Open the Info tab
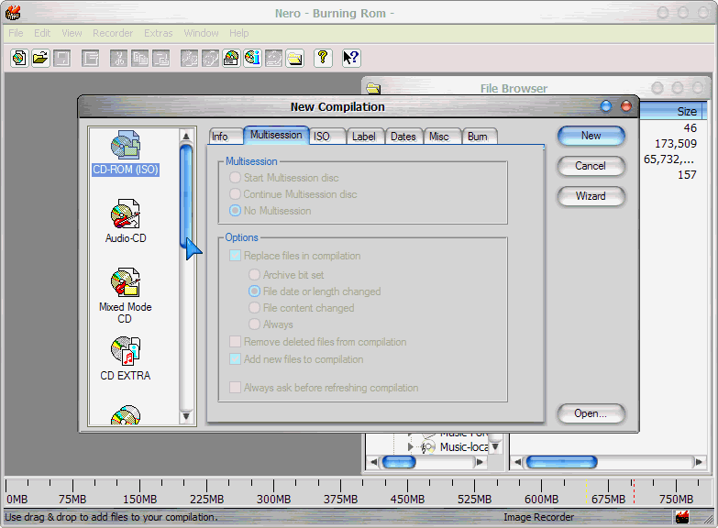This screenshot has height=528, width=718. (x=225, y=137)
